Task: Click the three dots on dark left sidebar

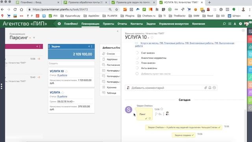Action: click(2, 86)
